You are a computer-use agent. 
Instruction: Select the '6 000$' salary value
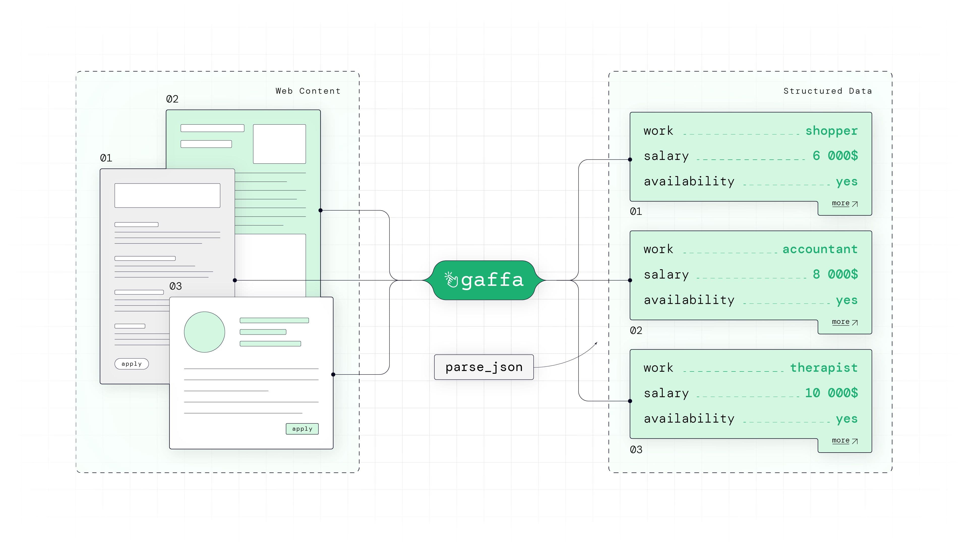[x=835, y=155]
